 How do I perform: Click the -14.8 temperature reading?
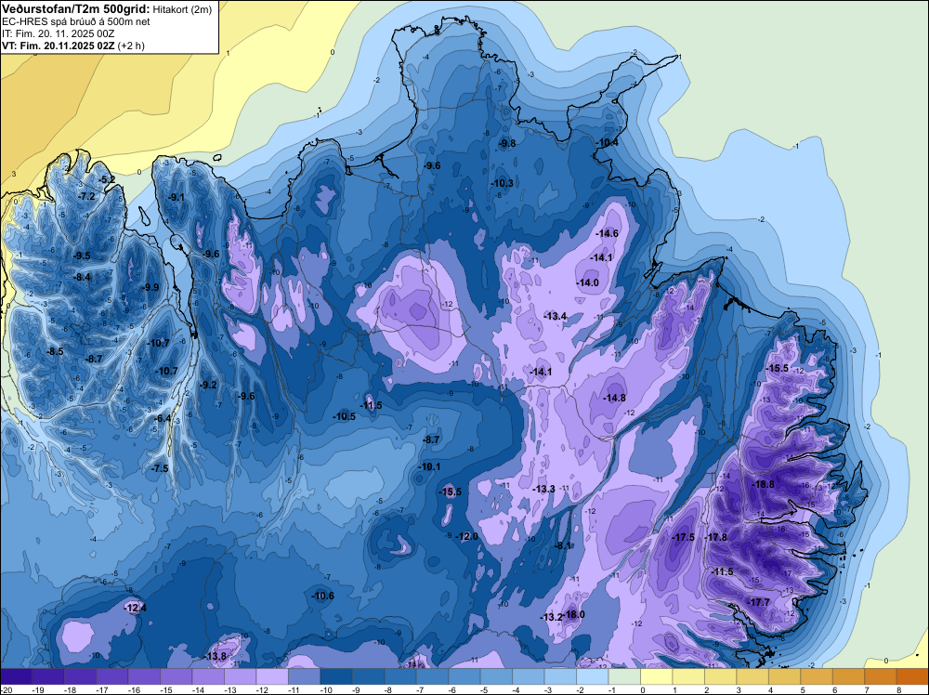[x=614, y=399]
